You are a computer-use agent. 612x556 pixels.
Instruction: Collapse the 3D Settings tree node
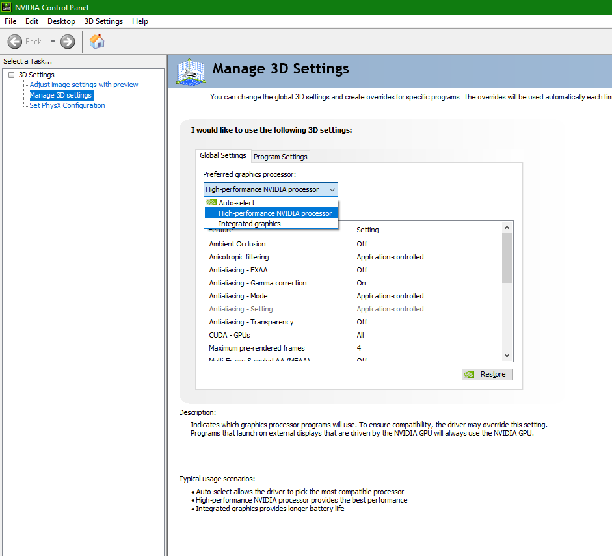(11, 75)
